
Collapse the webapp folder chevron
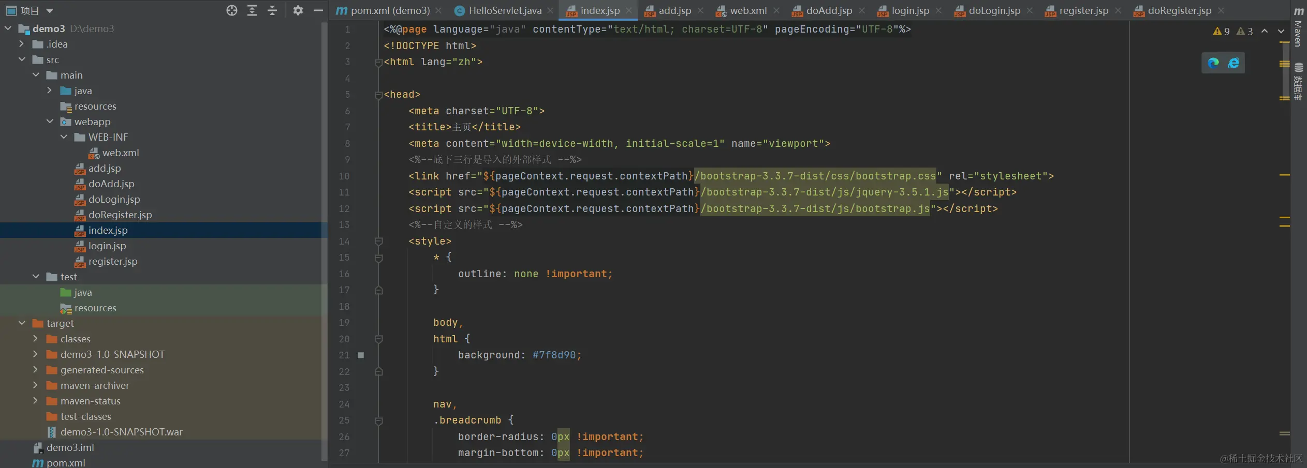(x=50, y=122)
